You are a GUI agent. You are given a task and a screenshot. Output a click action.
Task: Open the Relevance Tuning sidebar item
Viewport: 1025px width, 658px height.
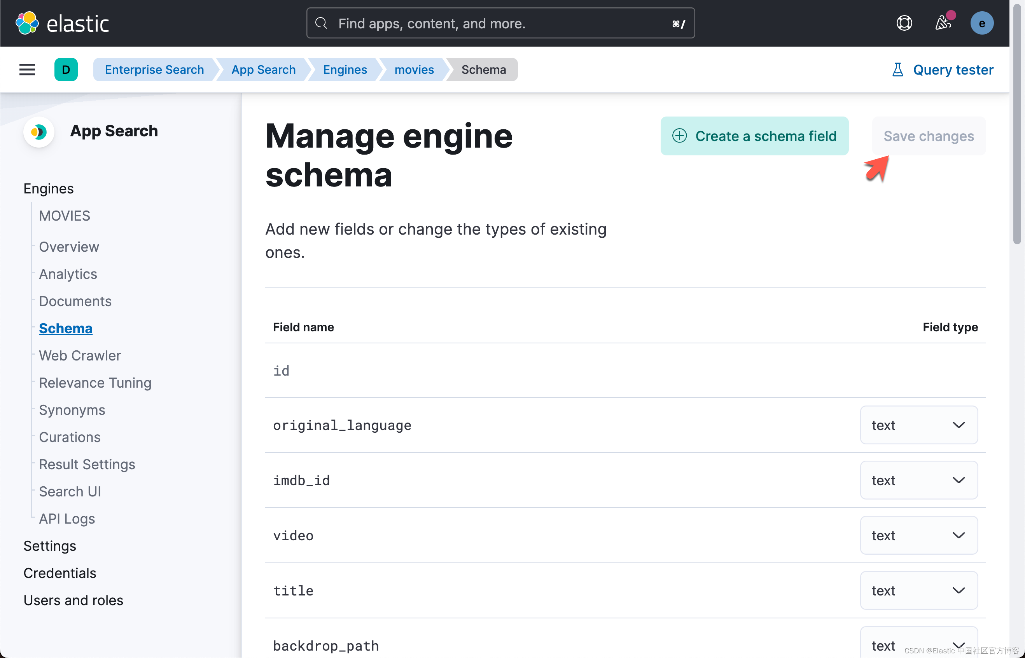click(95, 383)
